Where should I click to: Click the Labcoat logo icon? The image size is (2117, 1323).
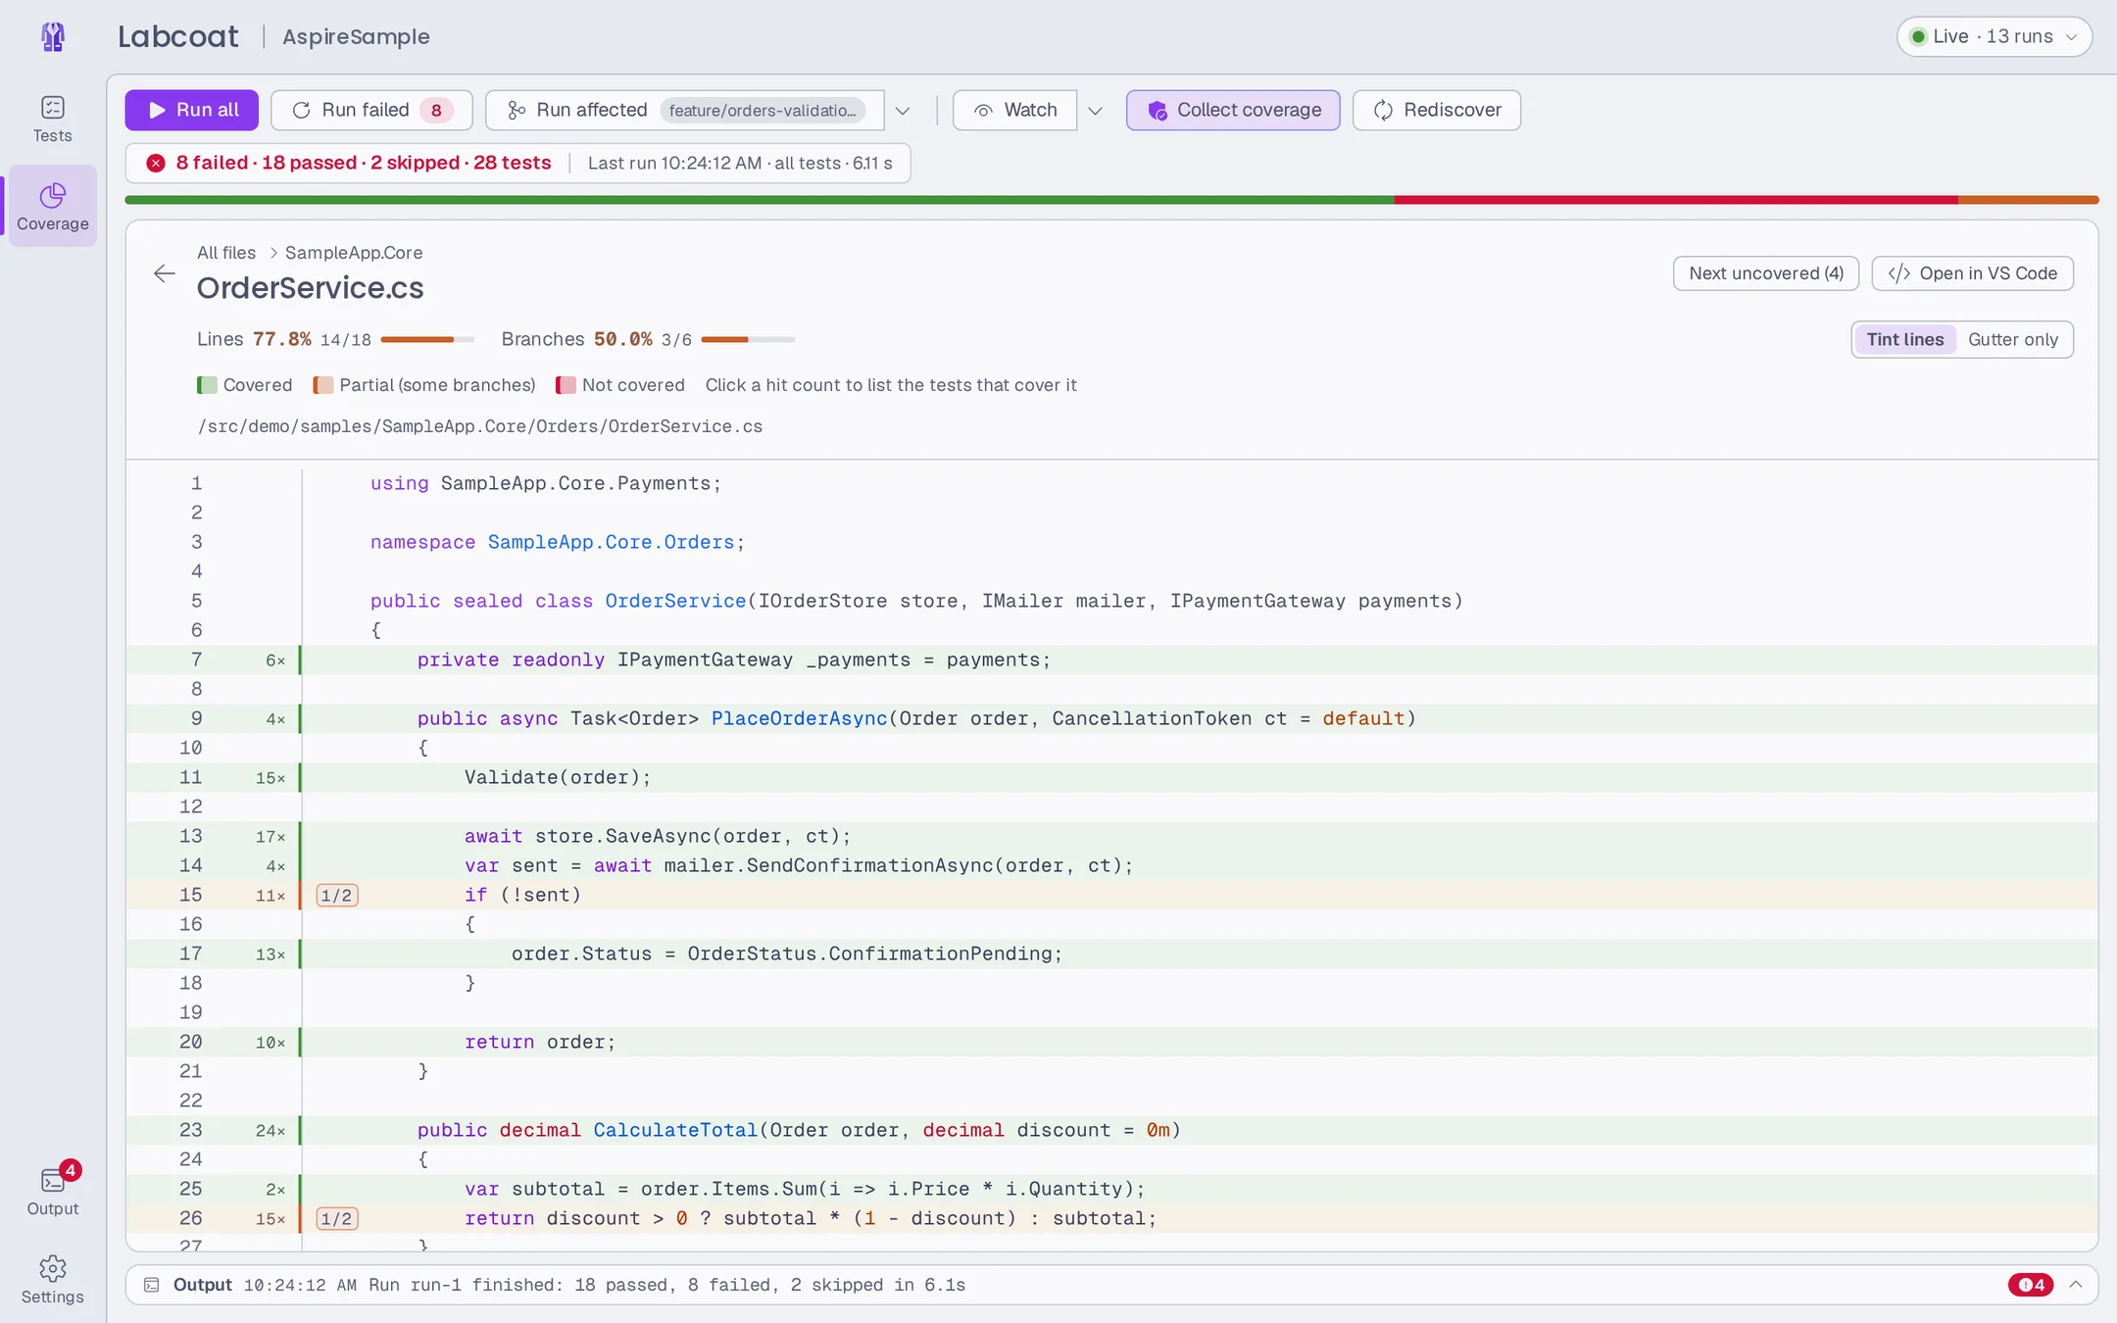(x=53, y=37)
